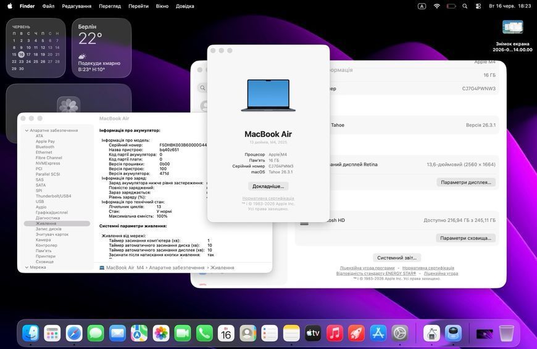Open the Notes app in Dock
Screen dimensions: 537x349
[x=291, y=333]
